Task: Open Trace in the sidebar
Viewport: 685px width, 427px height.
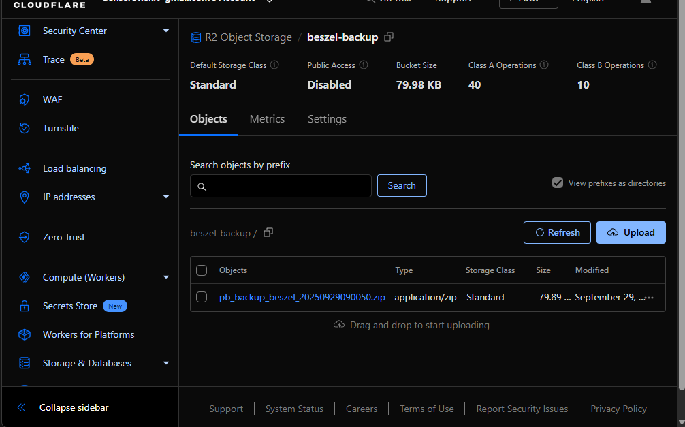Action: [x=54, y=59]
